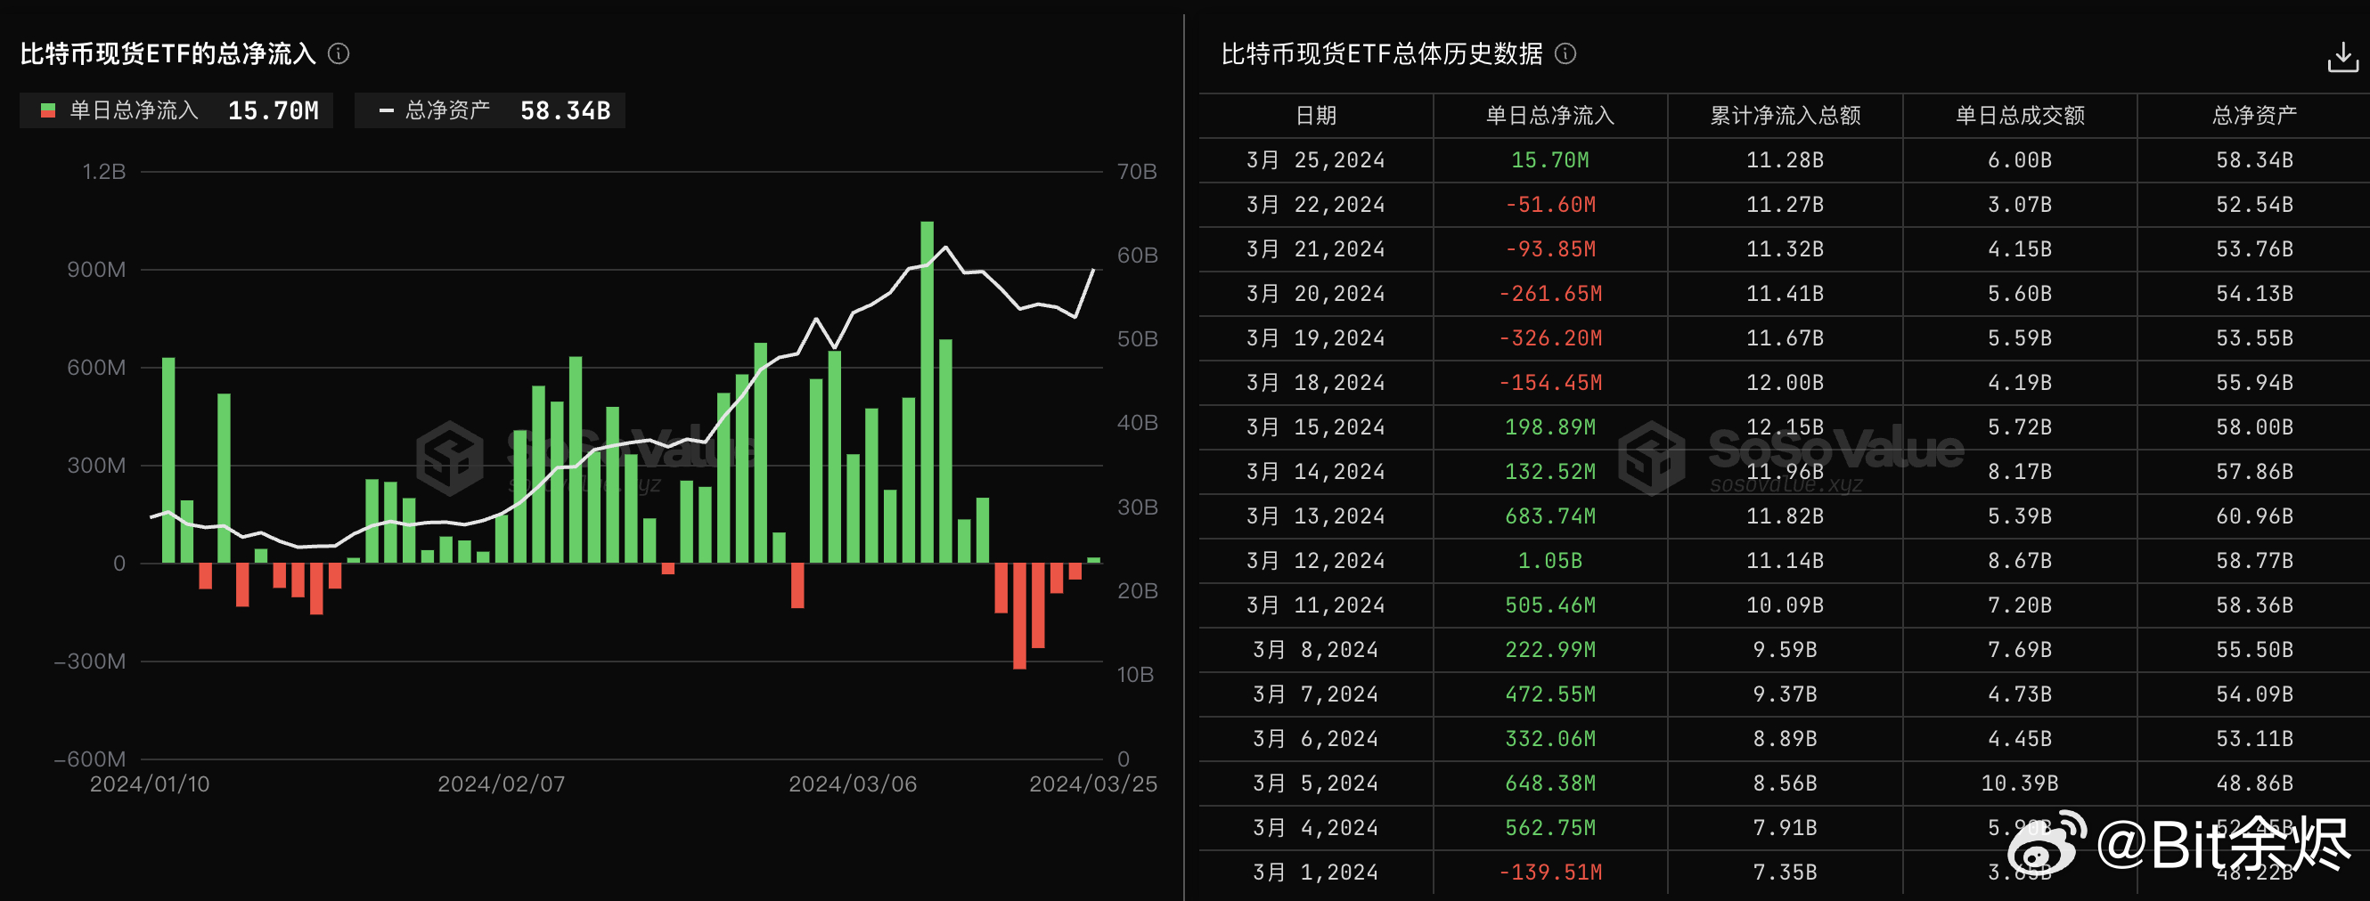Click the -154.45M net inflow value

tap(1550, 384)
